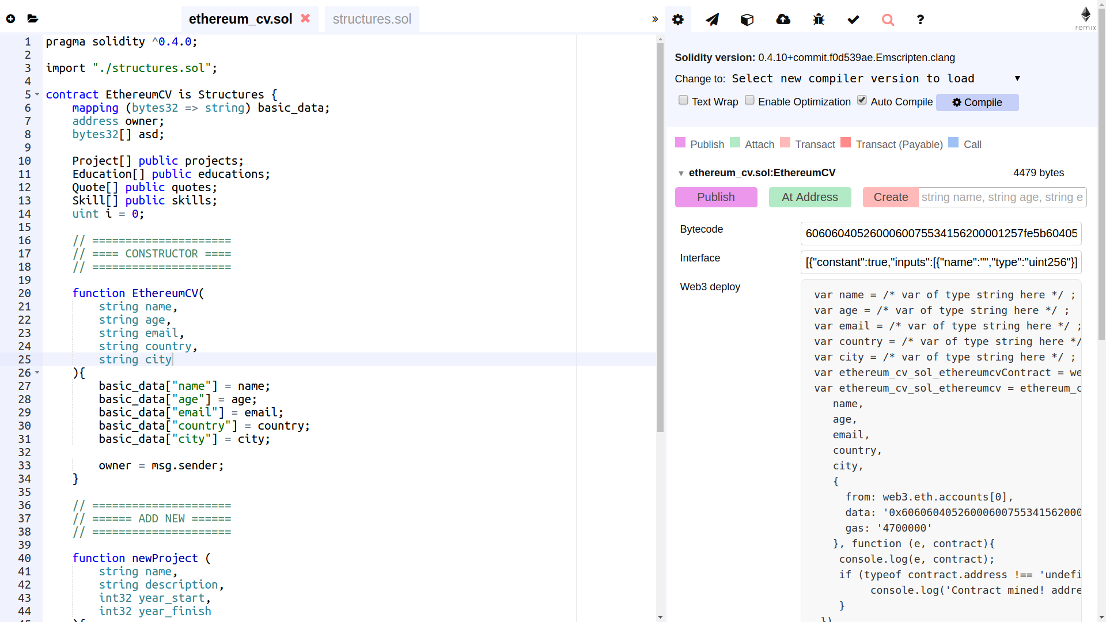Open the file explorer folder icon
Viewport: 1106px width, 622px height.
pyautogui.click(x=33, y=19)
